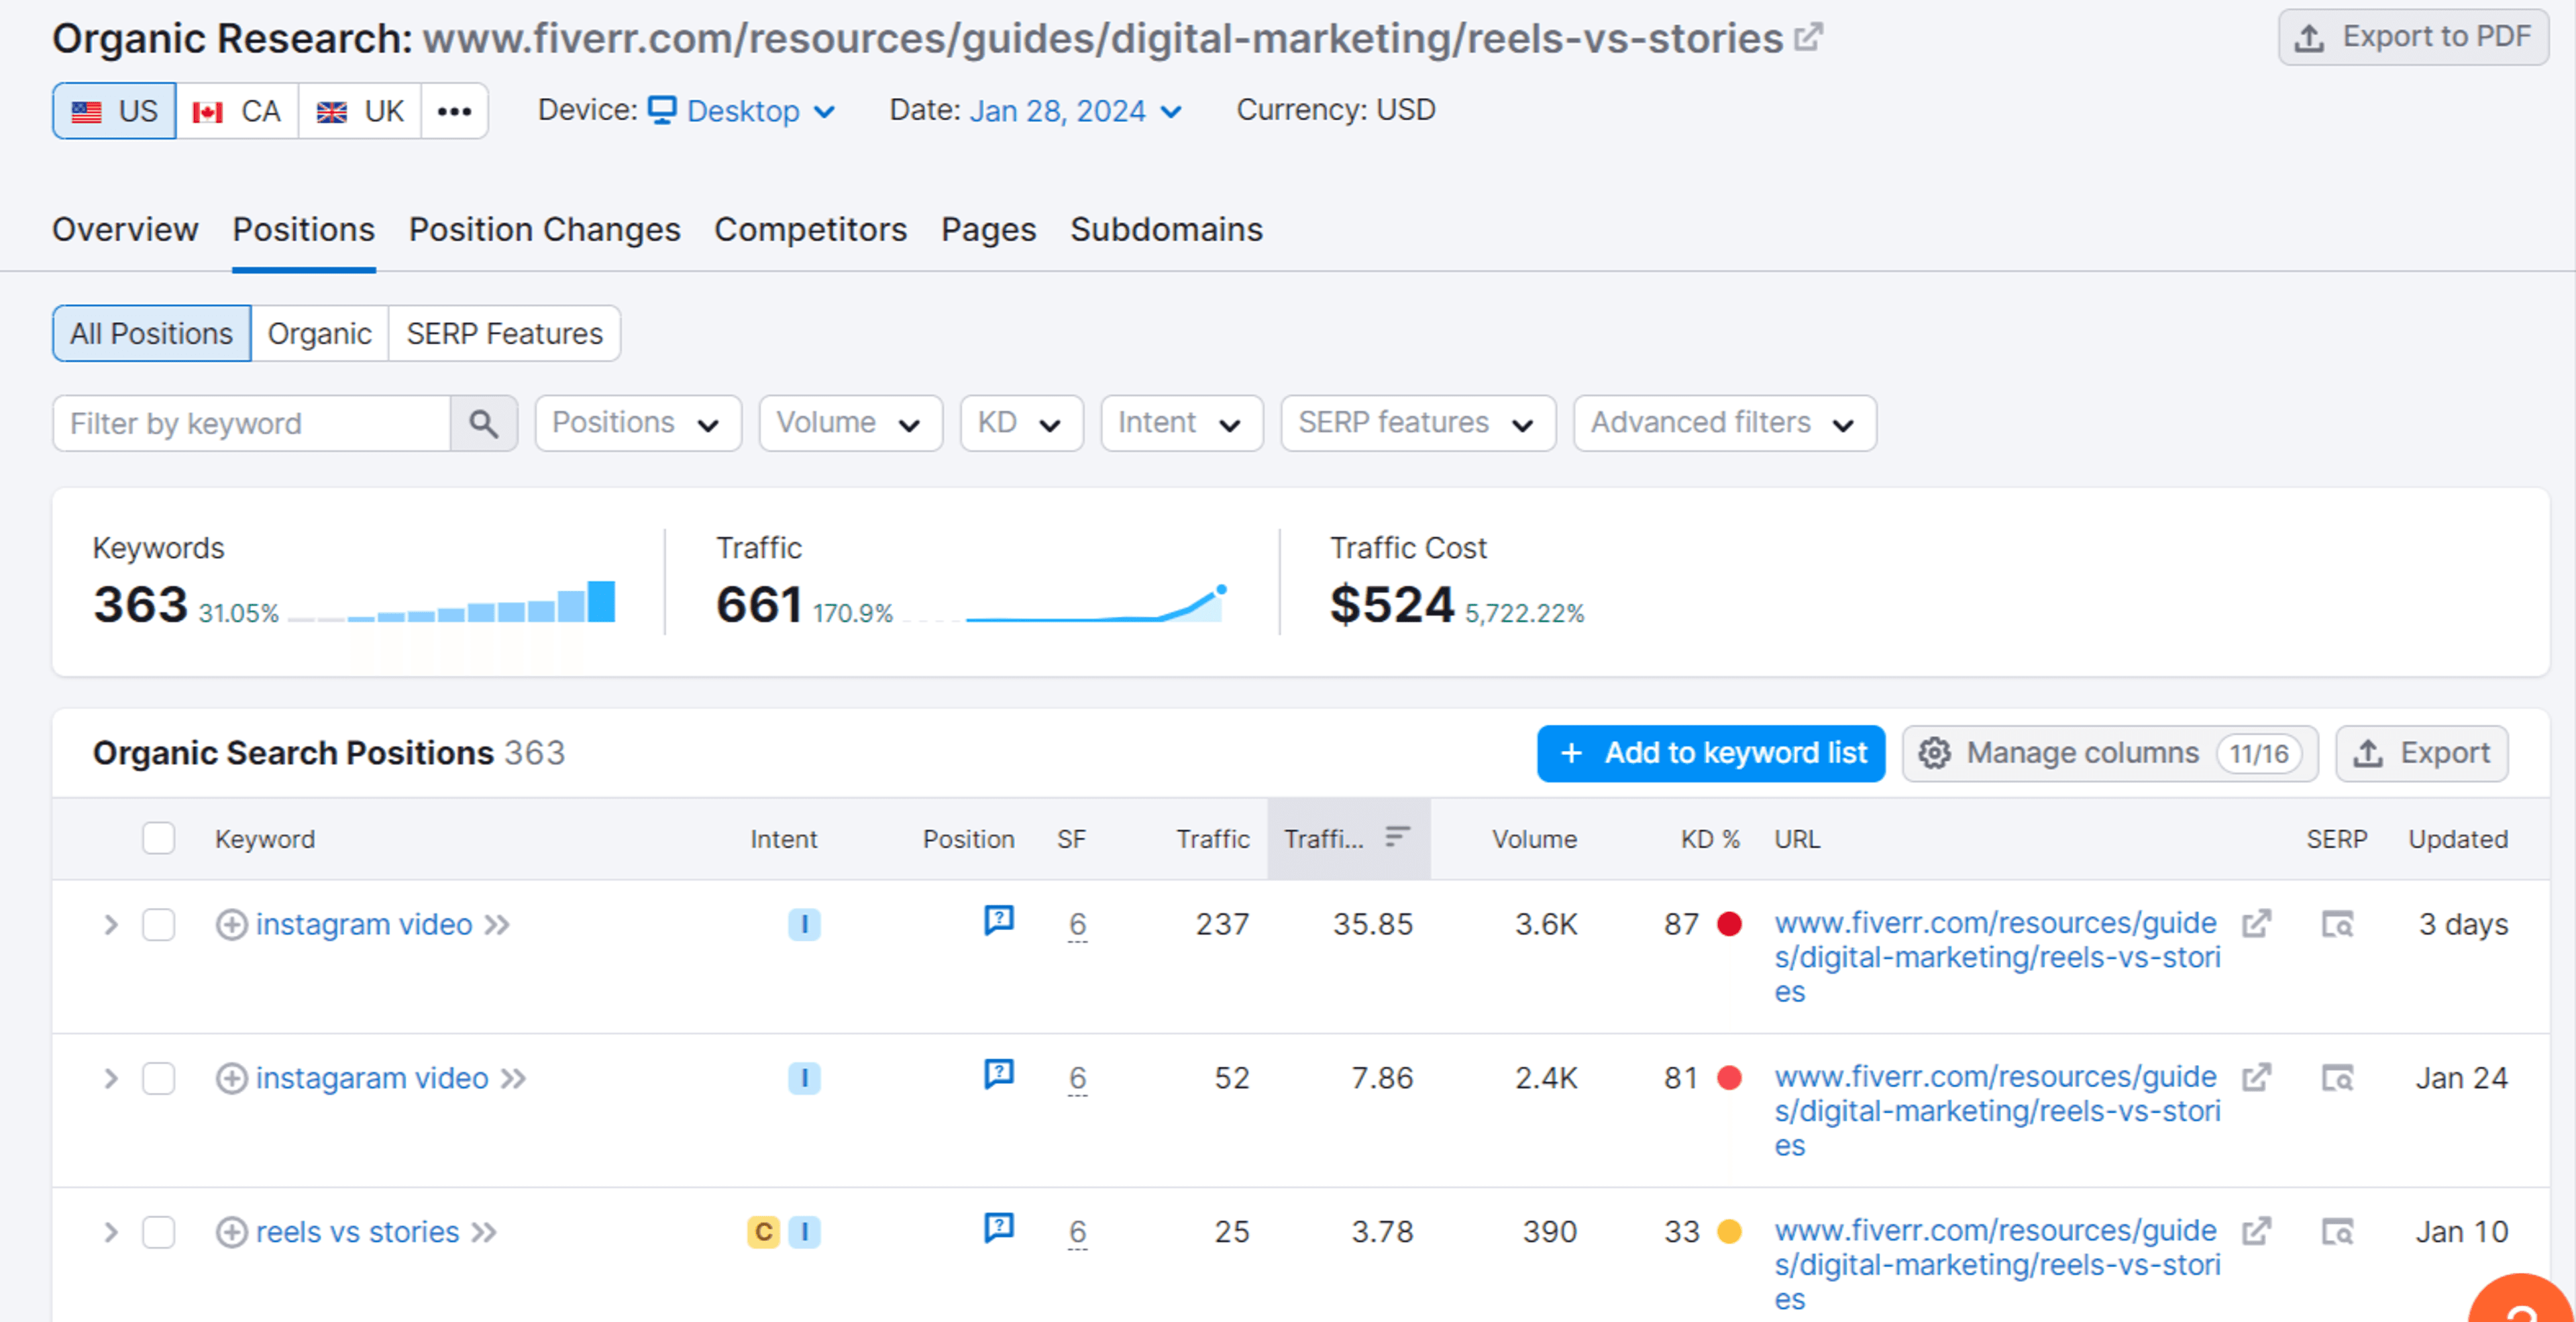Click the position feature icon for instagaram video

(x=998, y=1074)
